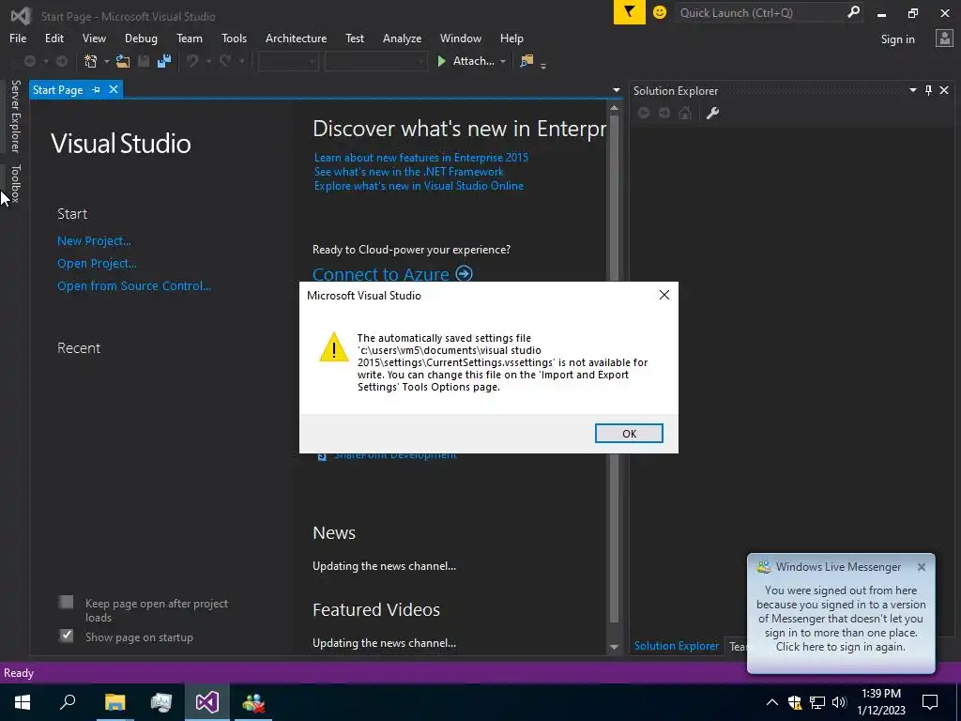Click the Open File toolbar icon
The width and height of the screenshot is (961, 721).
pyautogui.click(x=123, y=61)
